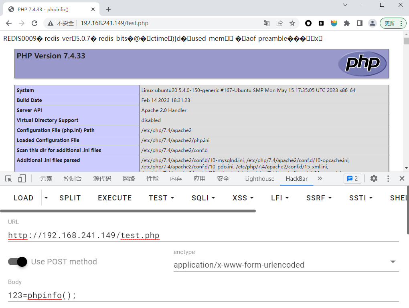Open the 2 console issues badge
The image size is (409, 308).
[x=352, y=179]
